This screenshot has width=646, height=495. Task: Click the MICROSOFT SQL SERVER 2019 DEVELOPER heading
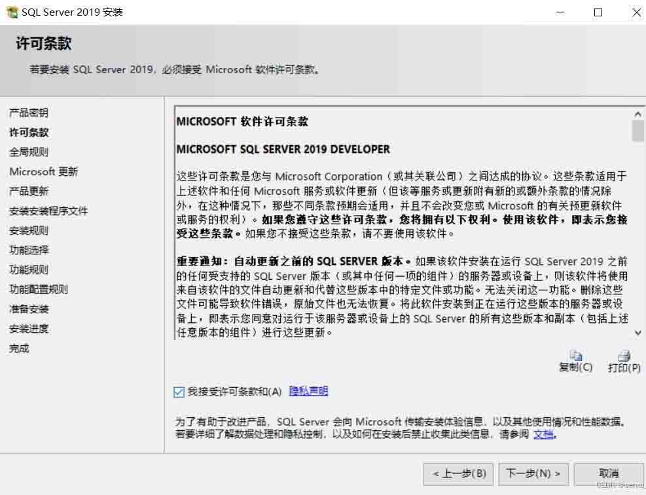(283, 149)
